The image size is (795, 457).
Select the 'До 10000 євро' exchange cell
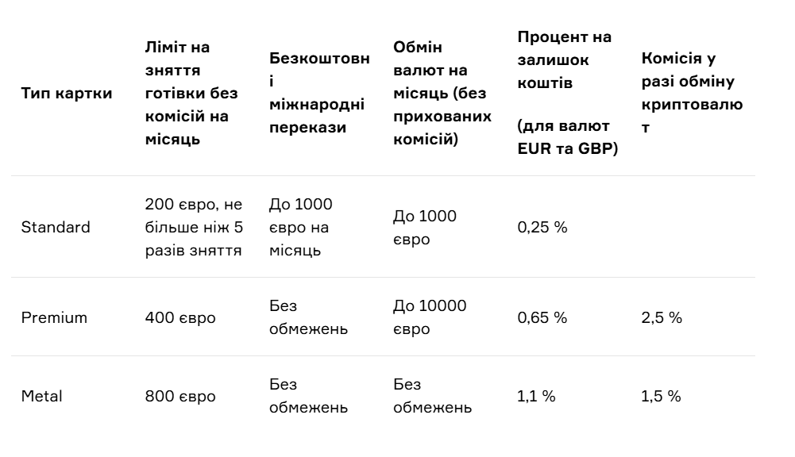430,317
